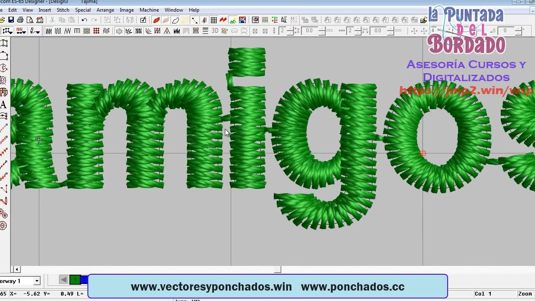The height and width of the screenshot is (301, 535).
Task: Toggle the TrueView realistic stitch icon
Action: pyautogui.click(x=156, y=20)
